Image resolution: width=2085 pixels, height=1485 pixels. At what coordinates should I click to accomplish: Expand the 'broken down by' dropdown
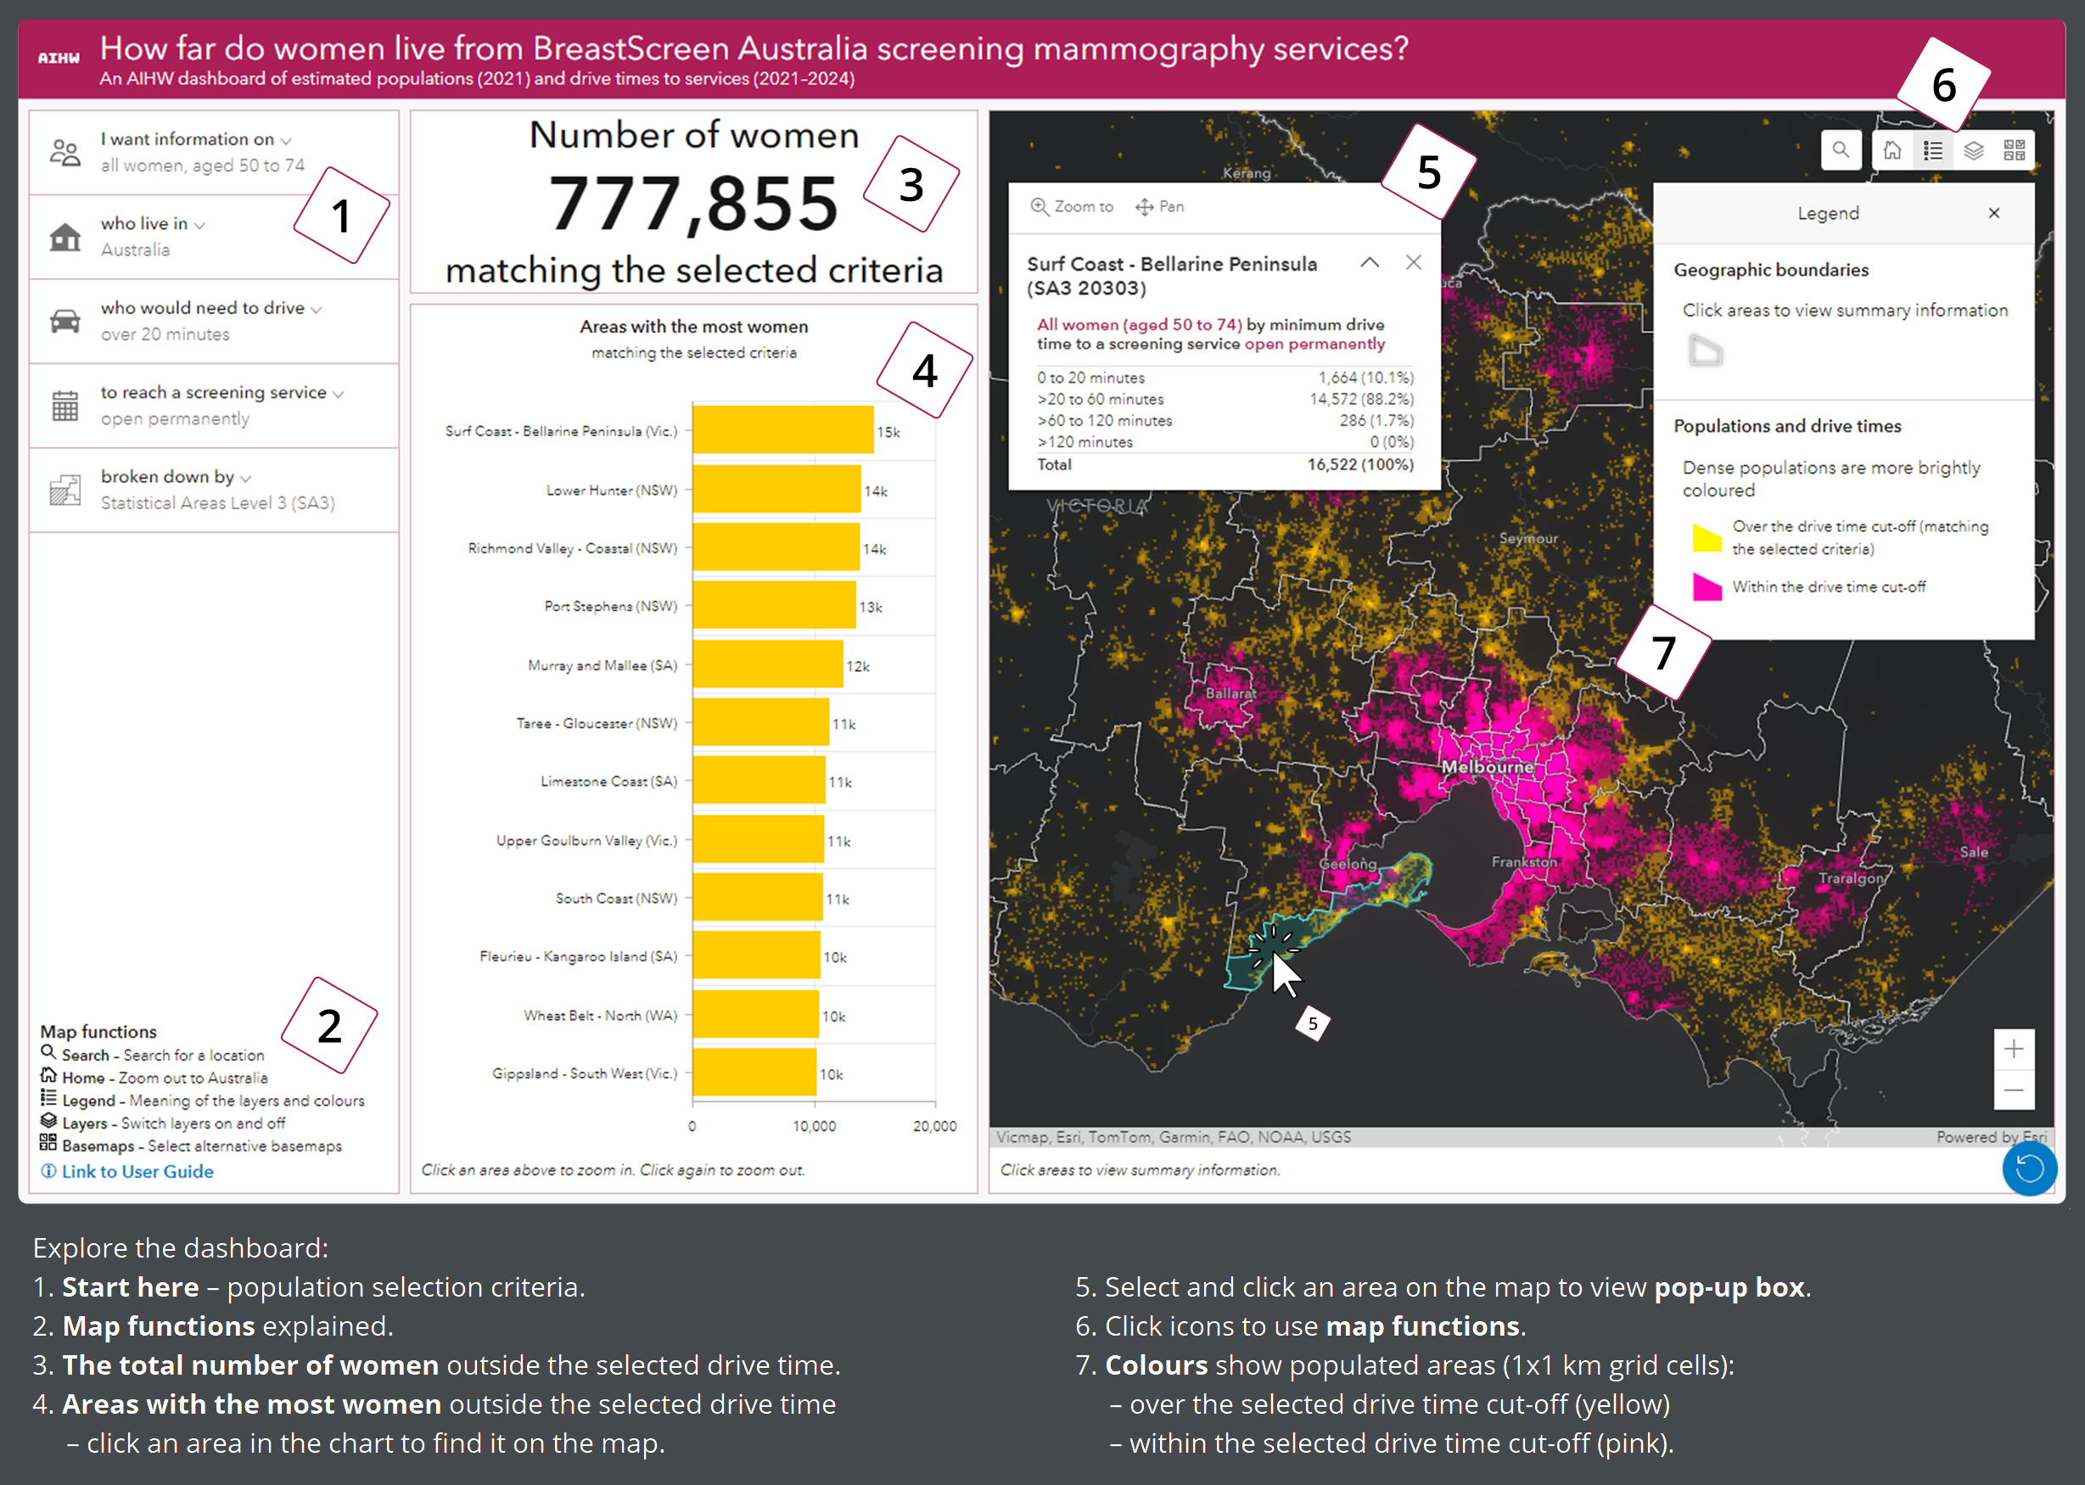pos(176,476)
